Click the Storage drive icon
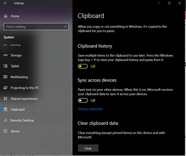The image size is (186, 156). tap(5, 55)
